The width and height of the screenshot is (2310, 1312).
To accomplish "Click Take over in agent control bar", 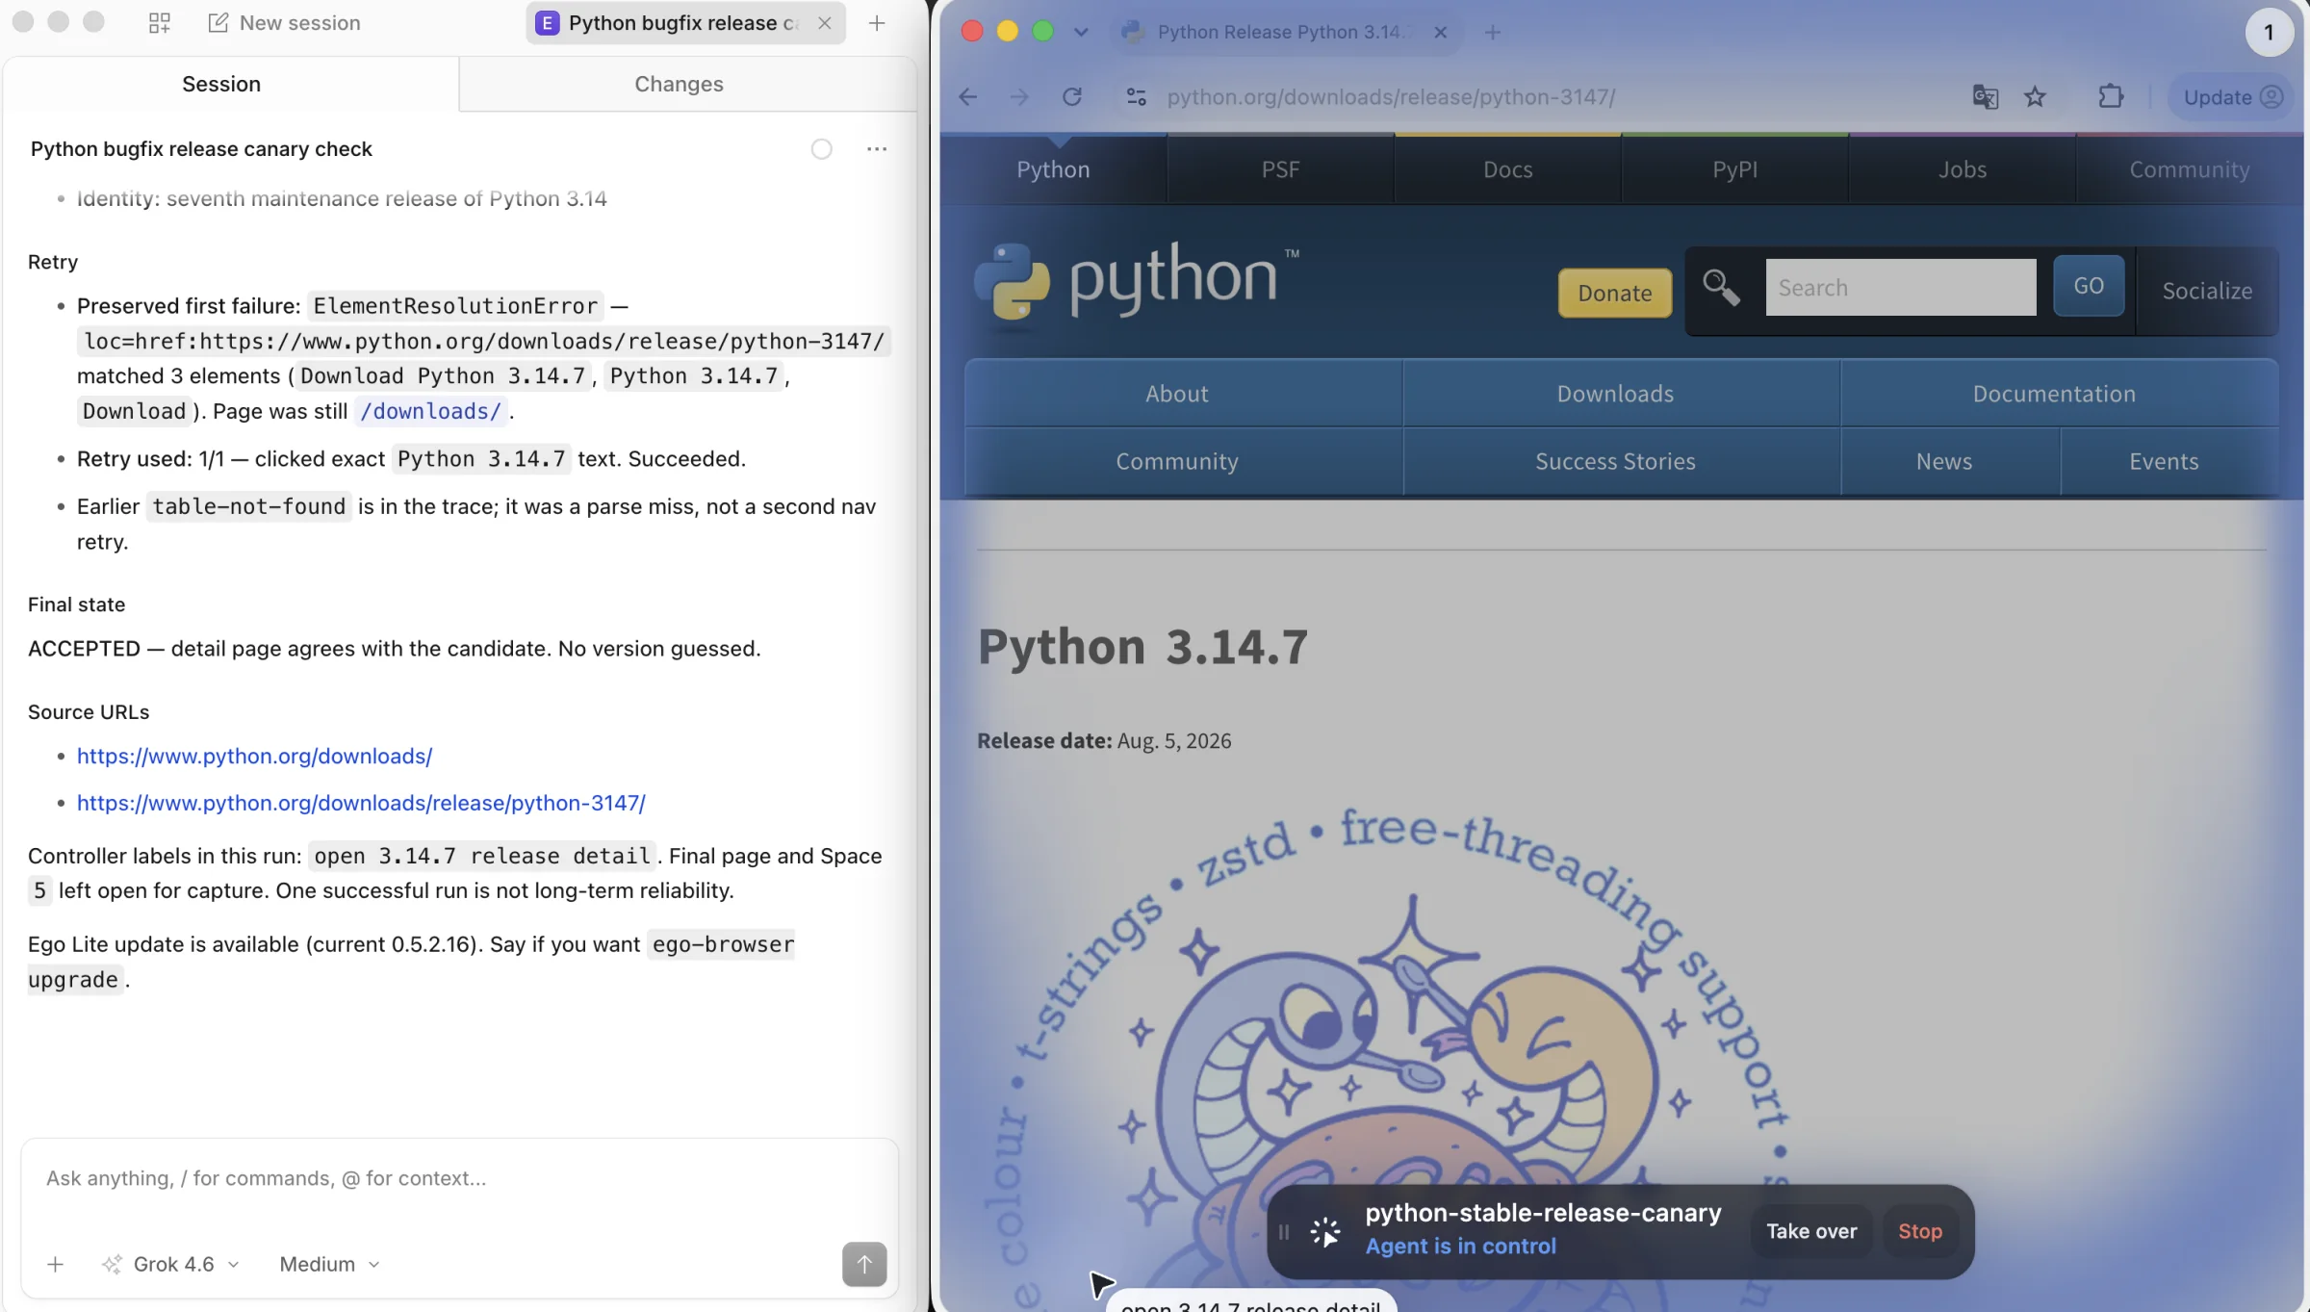I will pos(1811,1231).
